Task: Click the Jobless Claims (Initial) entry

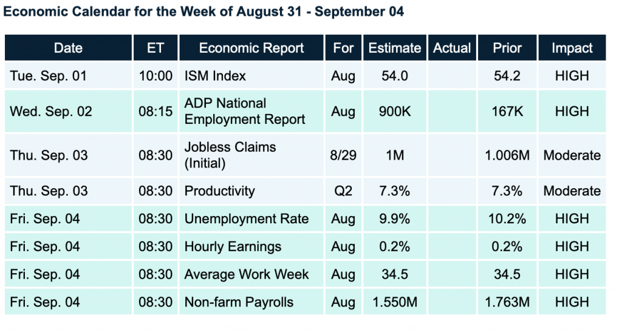Action: (x=230, y=155)
